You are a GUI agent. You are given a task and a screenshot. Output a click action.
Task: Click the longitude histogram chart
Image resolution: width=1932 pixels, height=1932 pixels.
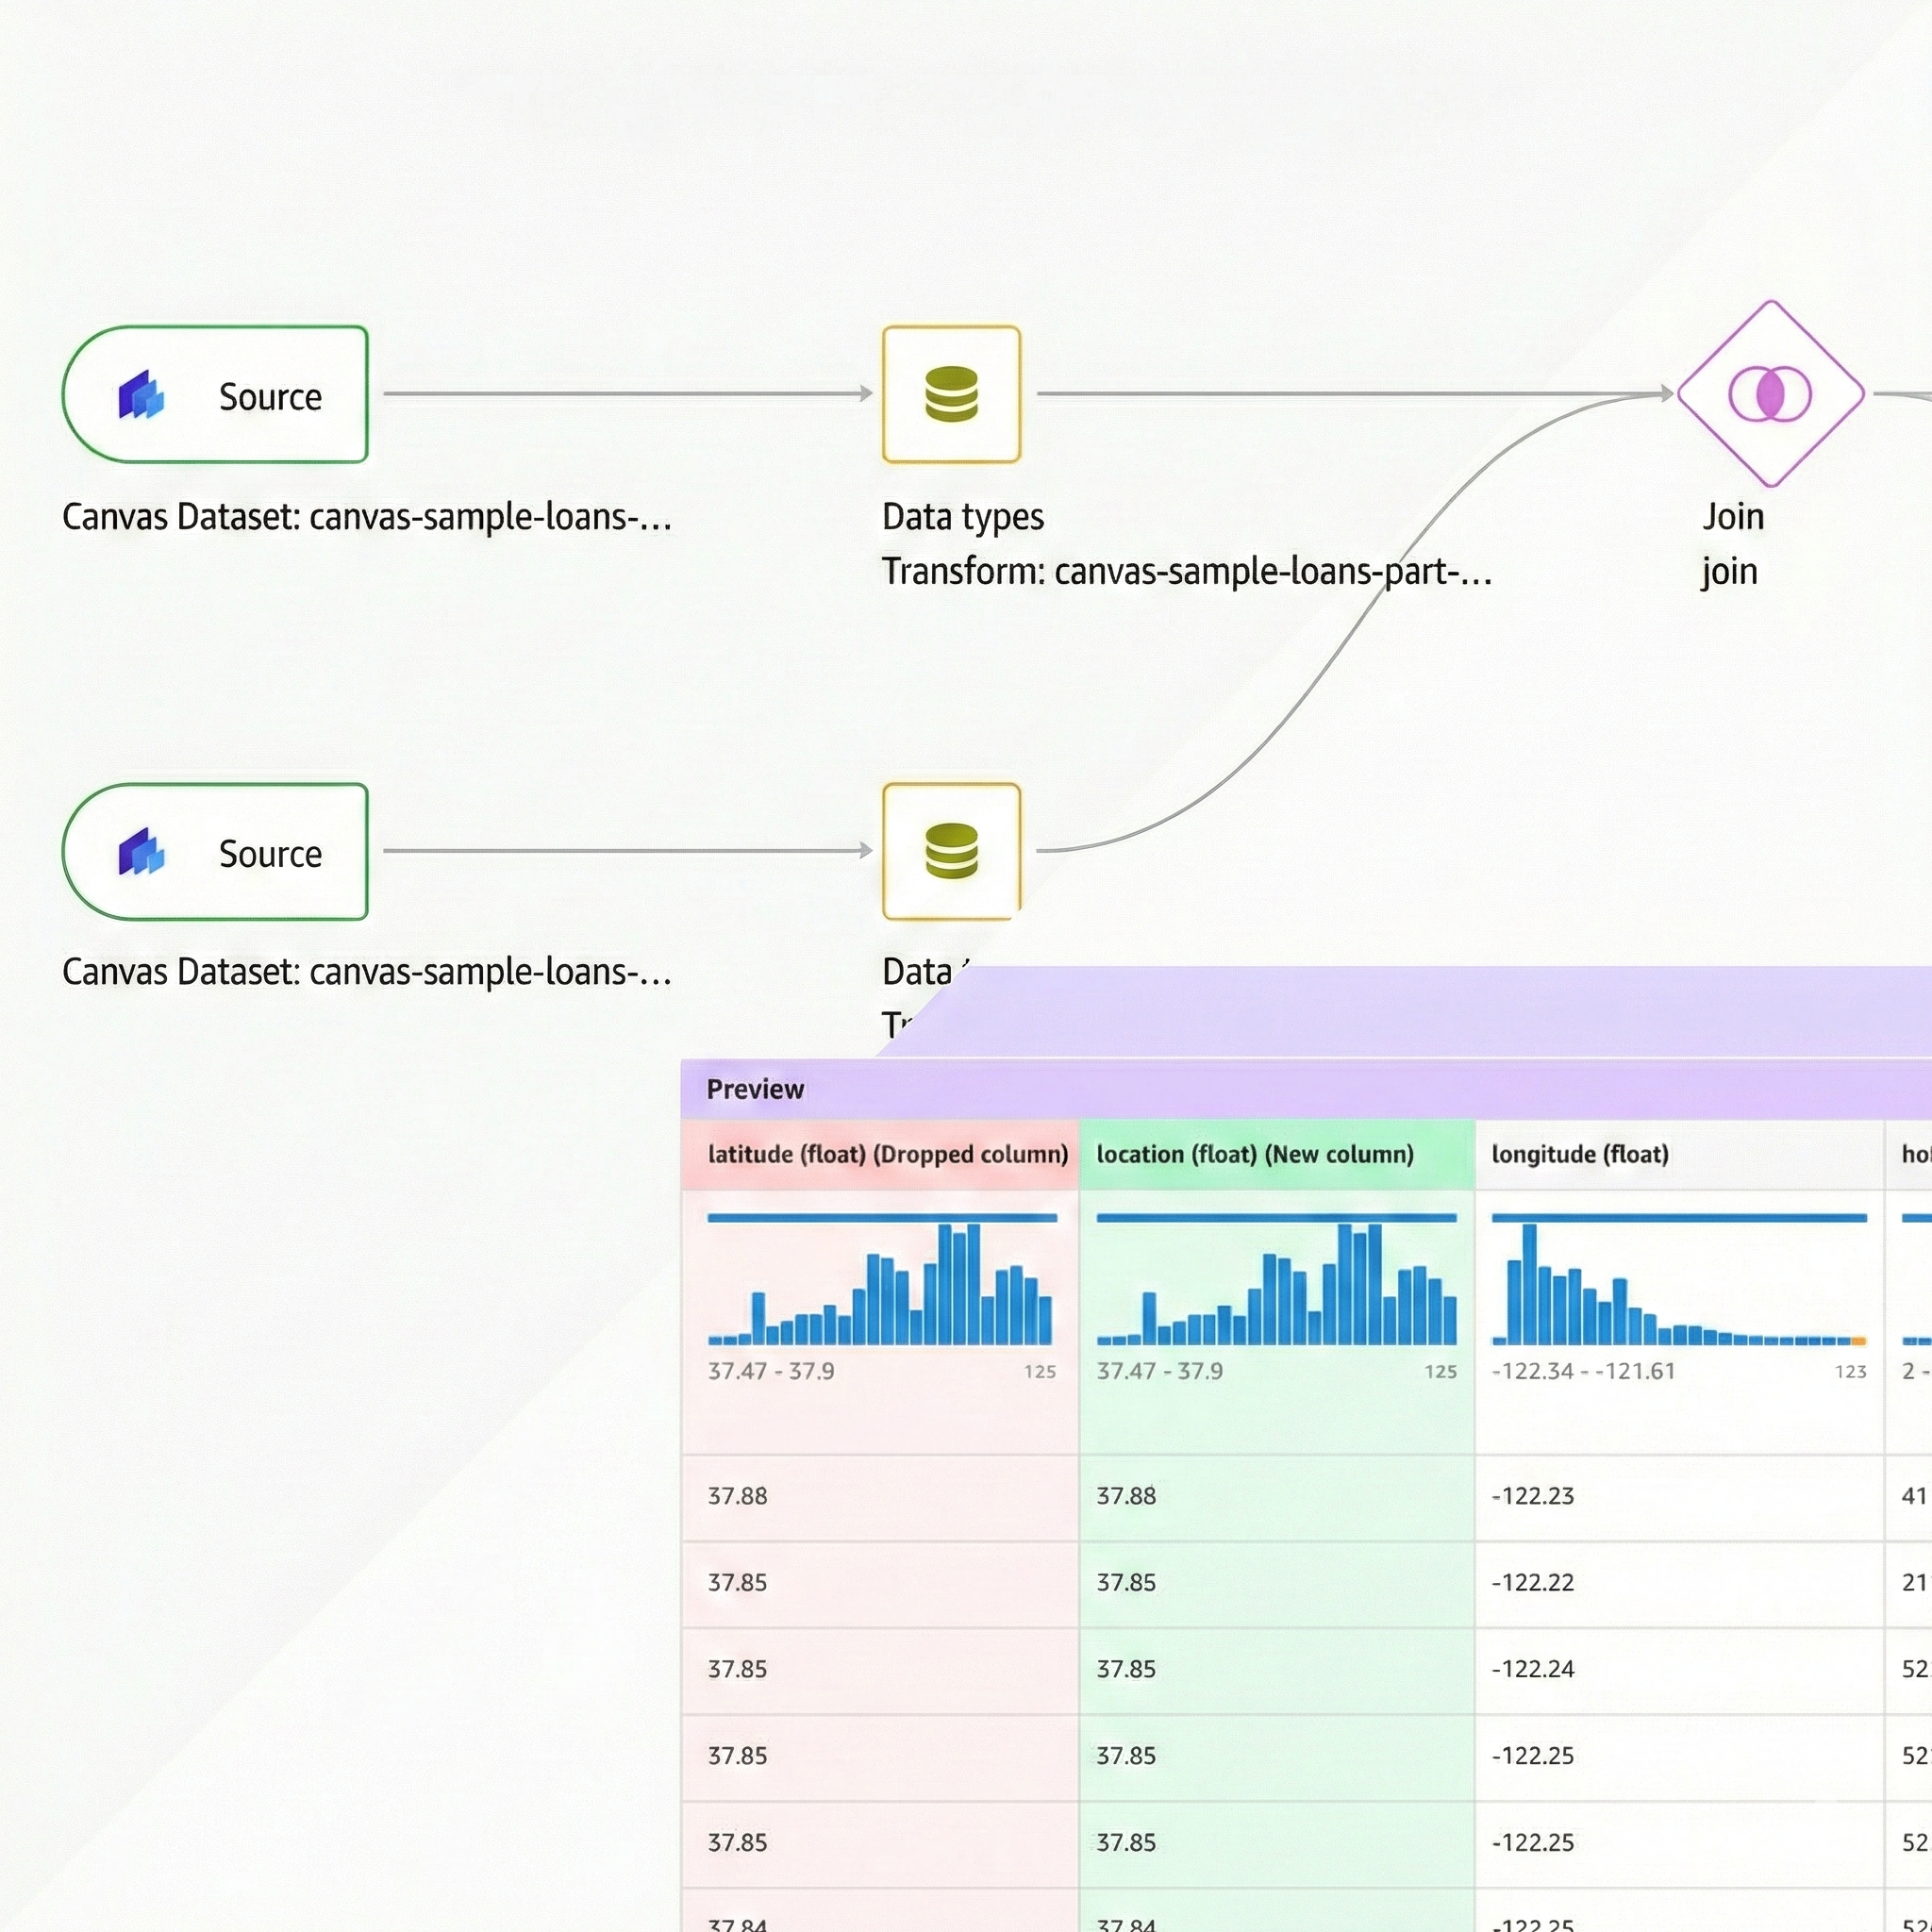point(1678,1279)
